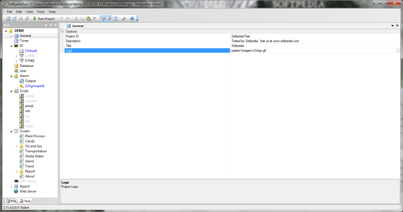Browse logo file with ellipsis button
403x212 pixels.
click(398, 51)
